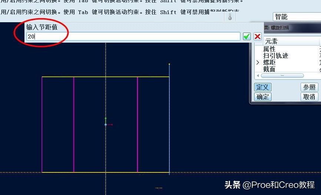Click the traffic light regeneration status icon
The width and height of the screenshot is (321, 195).
pos(230,17)
